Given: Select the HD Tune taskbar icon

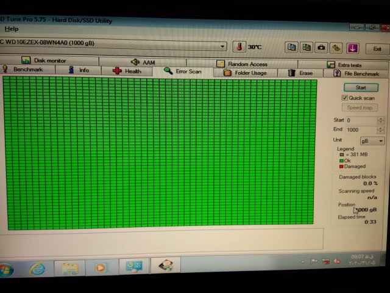Looking at the screenshot, I should click(166, 265).
